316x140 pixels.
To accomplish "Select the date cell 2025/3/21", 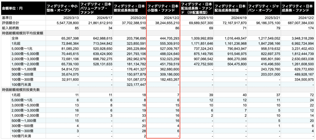I will point(272,18).
